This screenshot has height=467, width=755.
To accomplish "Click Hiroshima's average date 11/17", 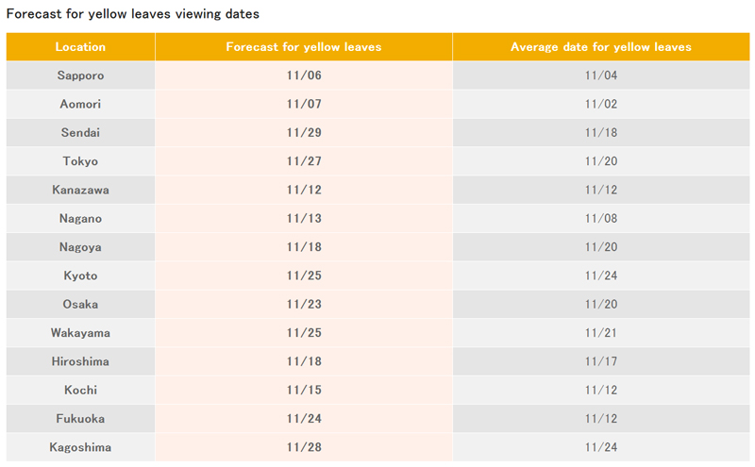I will (601, 361).
